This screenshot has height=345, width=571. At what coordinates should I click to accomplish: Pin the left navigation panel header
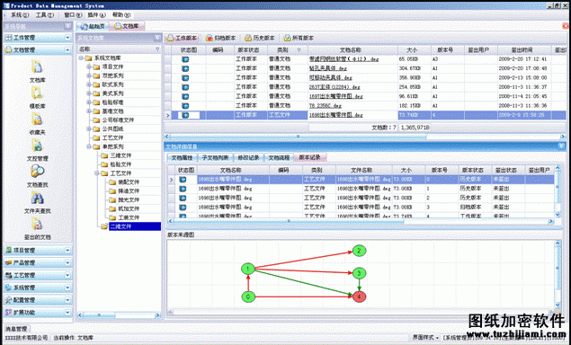point(67,26)
